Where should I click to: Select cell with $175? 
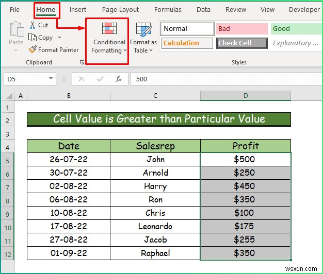pos(246,226)
